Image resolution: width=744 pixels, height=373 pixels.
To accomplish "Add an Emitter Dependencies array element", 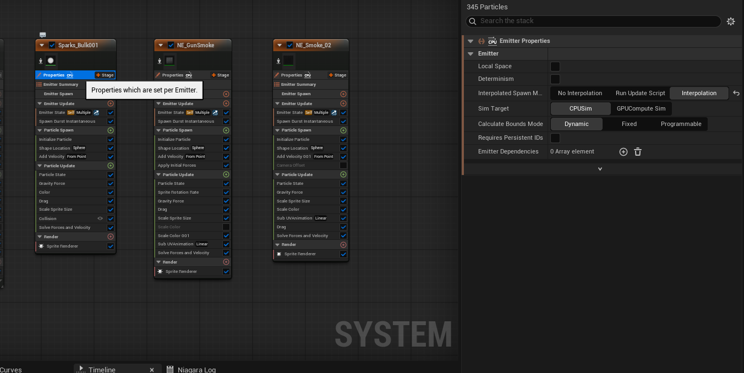I will click(x=623, y=152).
